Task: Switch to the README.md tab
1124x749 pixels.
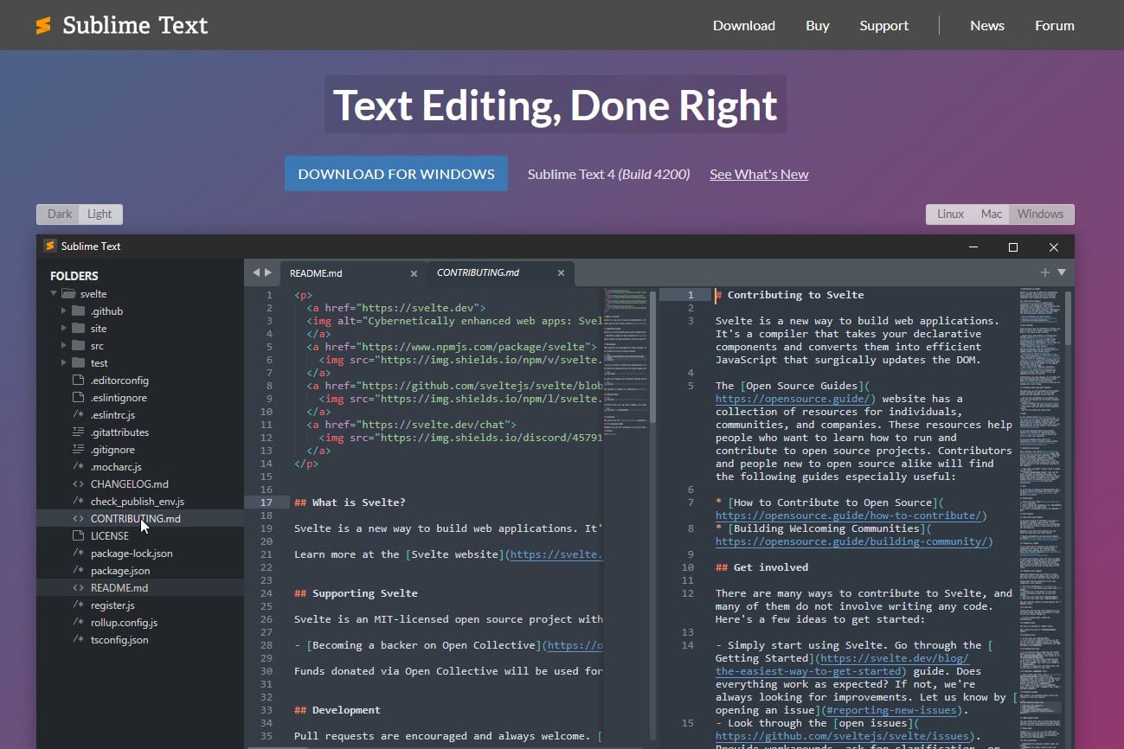Action: pyautogui.click(x=353, y=273)
